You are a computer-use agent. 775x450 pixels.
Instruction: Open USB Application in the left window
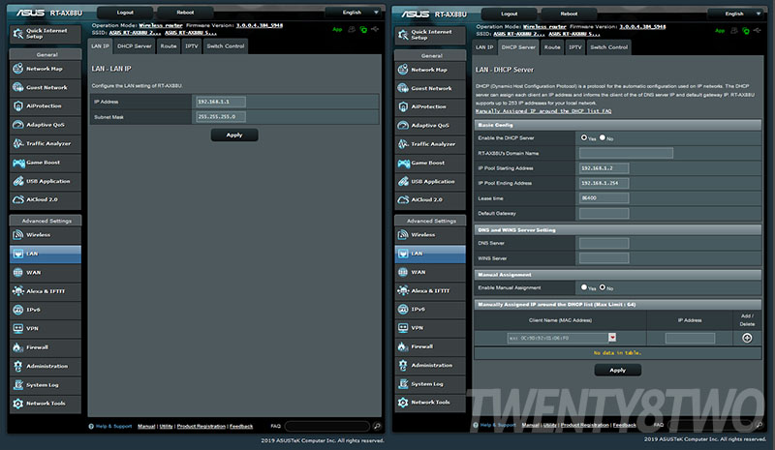45,181
